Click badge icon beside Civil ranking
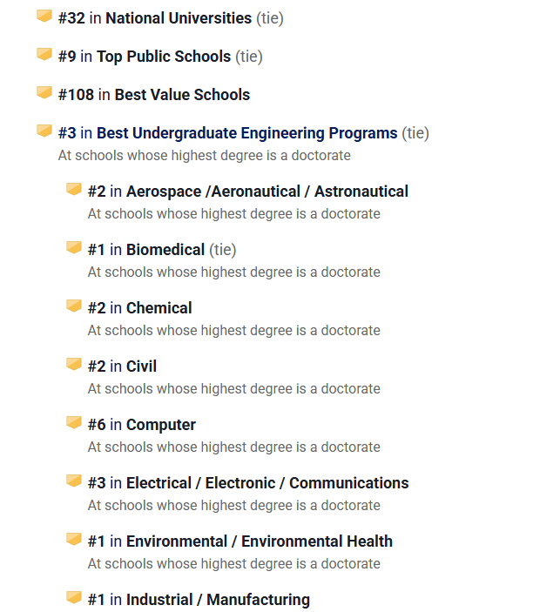The width and height of the screenshot is (533, 612). pos(74,365)
